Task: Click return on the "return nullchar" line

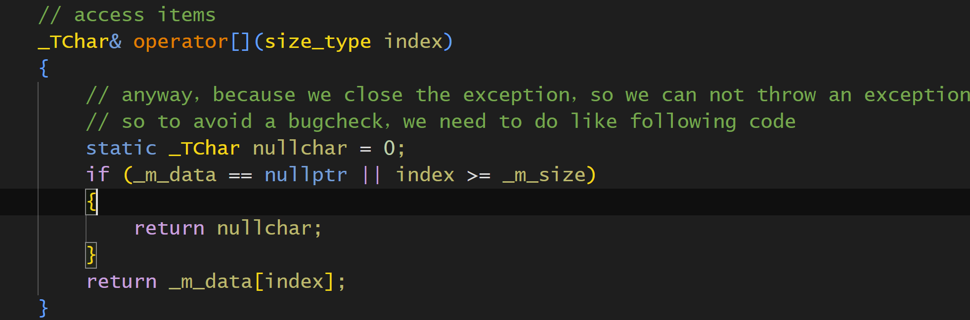Action: 169,228
